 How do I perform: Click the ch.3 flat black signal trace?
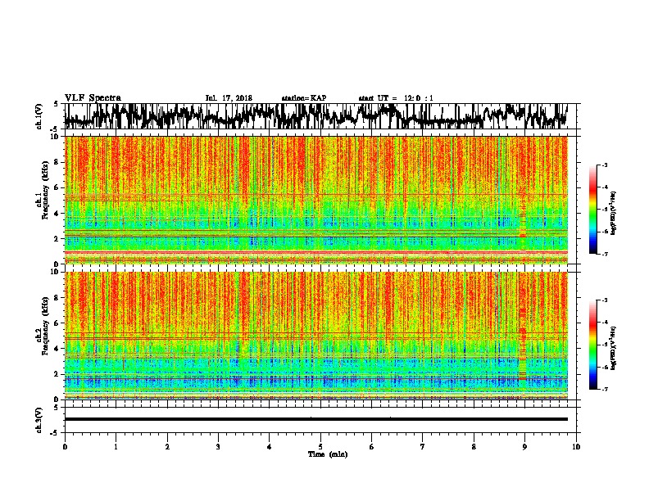[x=315, y=419]
